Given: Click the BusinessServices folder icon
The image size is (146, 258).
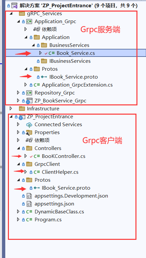Looking at the screenshot, I should (x=44, y=45).
